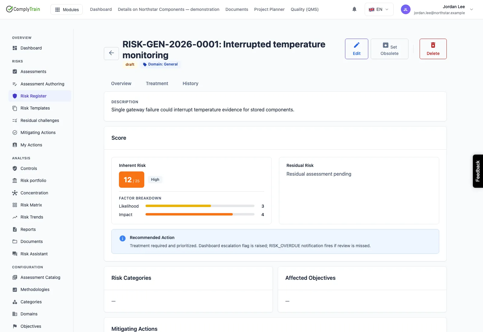Screen dimensions: 483x332
Task: Click the Reports document icon
Action: coord(15,229)
